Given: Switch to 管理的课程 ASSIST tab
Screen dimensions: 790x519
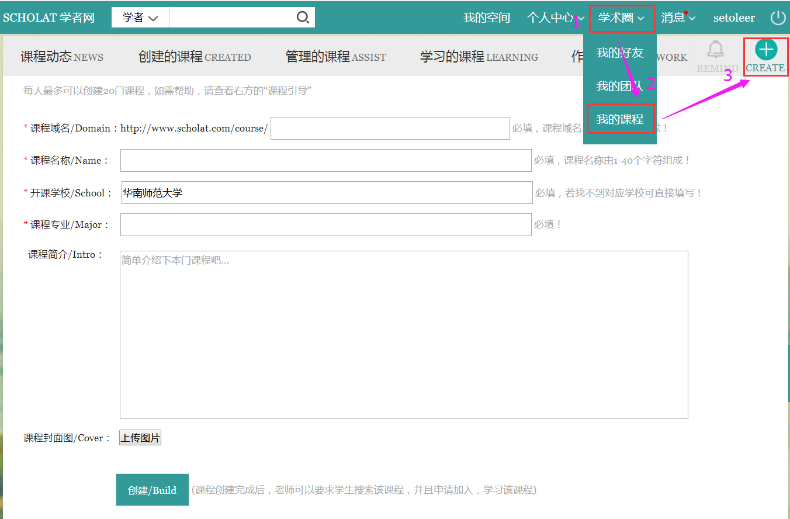Looking at the screenshot, I should (335, 57).
